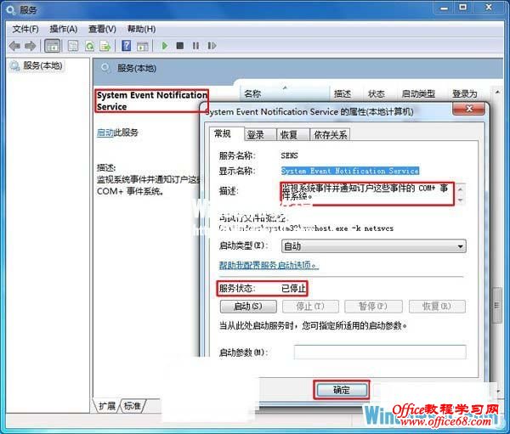Screen dimensions: 510x434
Task: Open the 文件(F) menu
Action: [25, 29]
